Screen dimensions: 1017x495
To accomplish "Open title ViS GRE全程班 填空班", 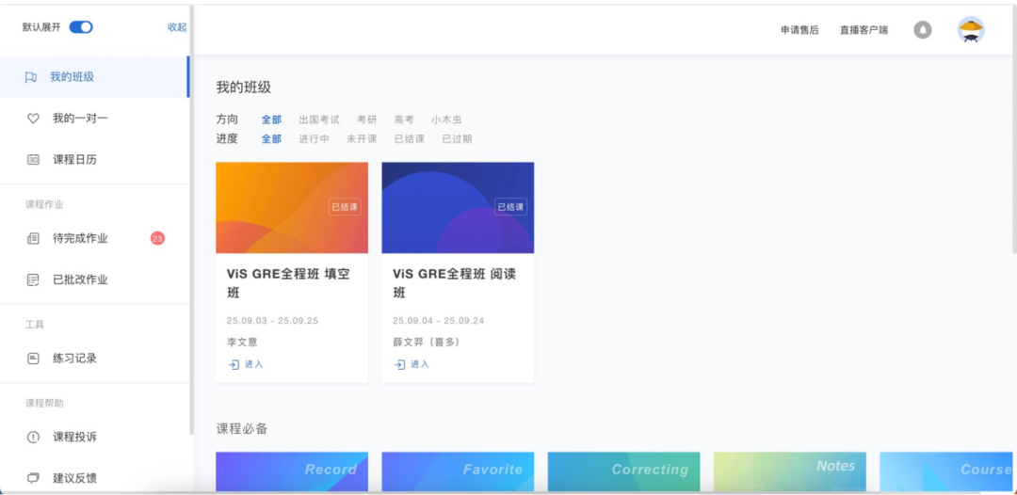I will click(x=289, y=283).
